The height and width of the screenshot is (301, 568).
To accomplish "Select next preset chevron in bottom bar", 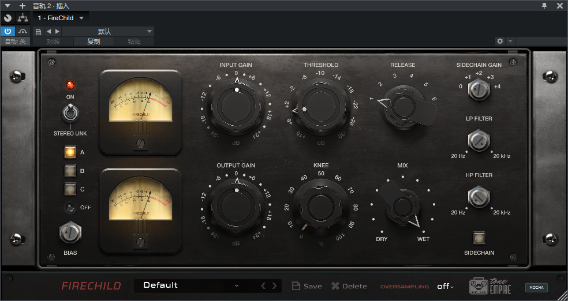I will 275,286.
